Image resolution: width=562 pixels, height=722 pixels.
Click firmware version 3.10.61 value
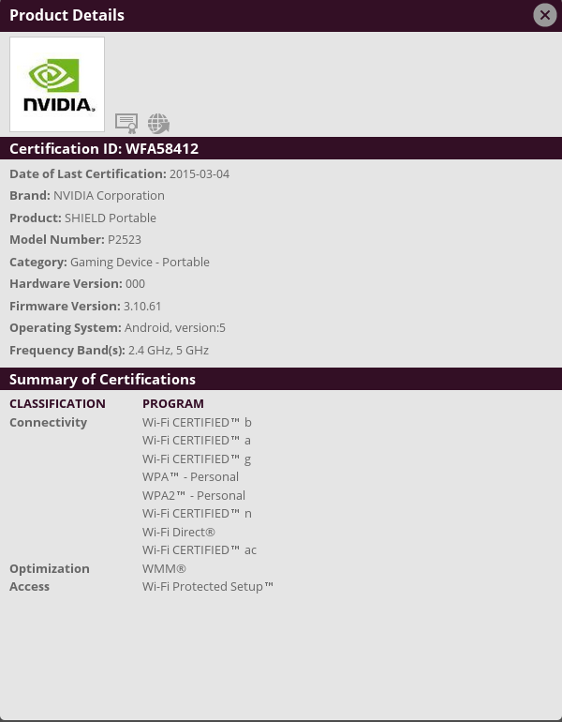pyautogui.click(x=142, y=306)
